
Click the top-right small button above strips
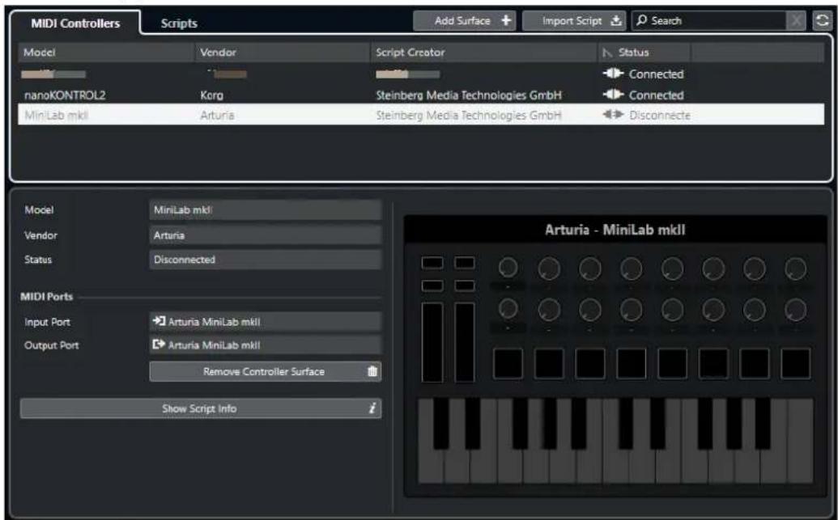pos(465,263)
